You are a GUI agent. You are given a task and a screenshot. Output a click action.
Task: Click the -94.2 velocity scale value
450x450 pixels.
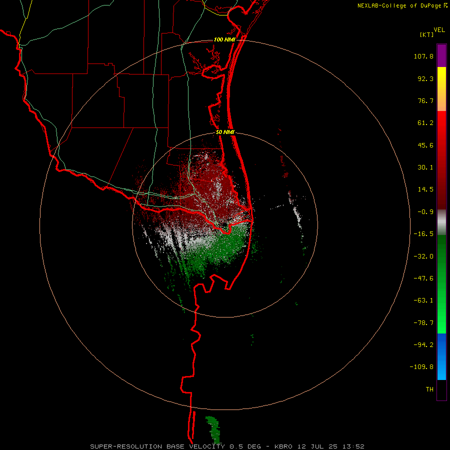point(423,345)
